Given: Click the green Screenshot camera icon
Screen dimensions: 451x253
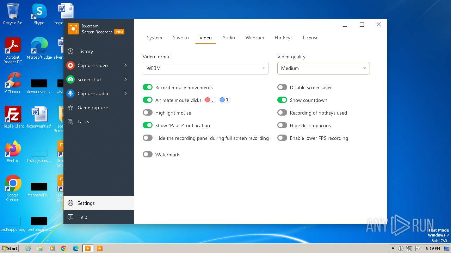Looking at the screenshot, I should click(70, 79).
